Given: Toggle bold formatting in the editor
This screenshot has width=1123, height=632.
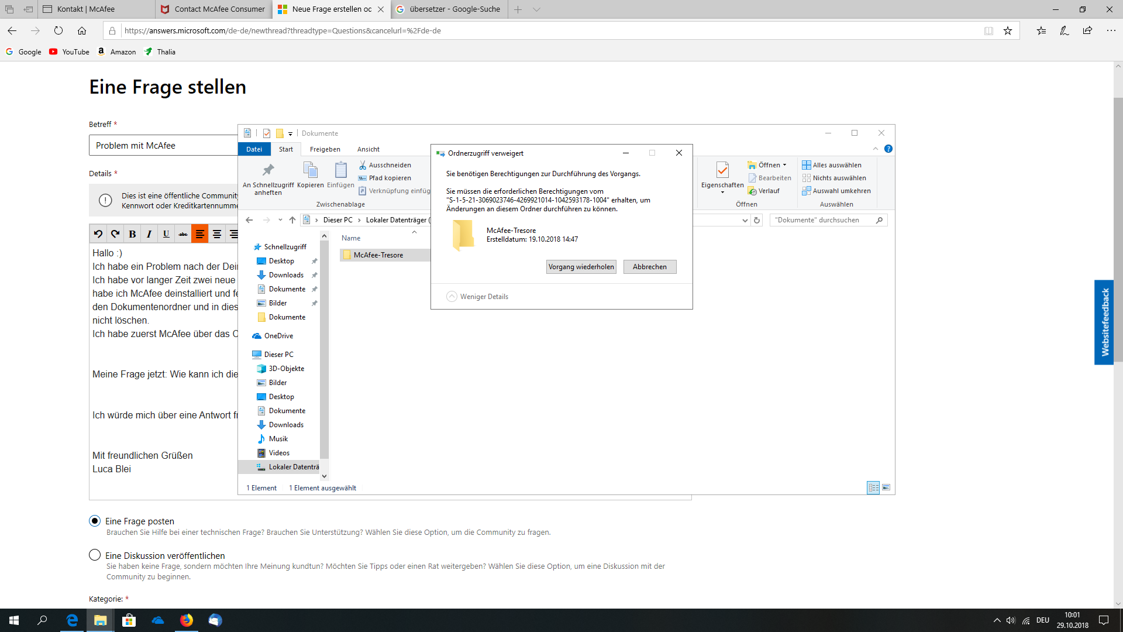Looking at the screenshot, I should click(132, 234).
